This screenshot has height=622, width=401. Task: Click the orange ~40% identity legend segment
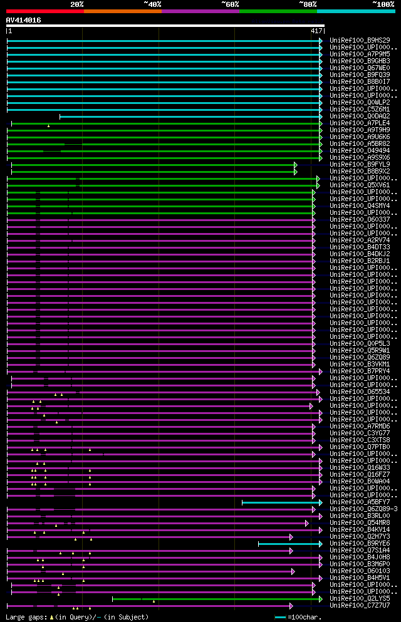coord(123,11)
